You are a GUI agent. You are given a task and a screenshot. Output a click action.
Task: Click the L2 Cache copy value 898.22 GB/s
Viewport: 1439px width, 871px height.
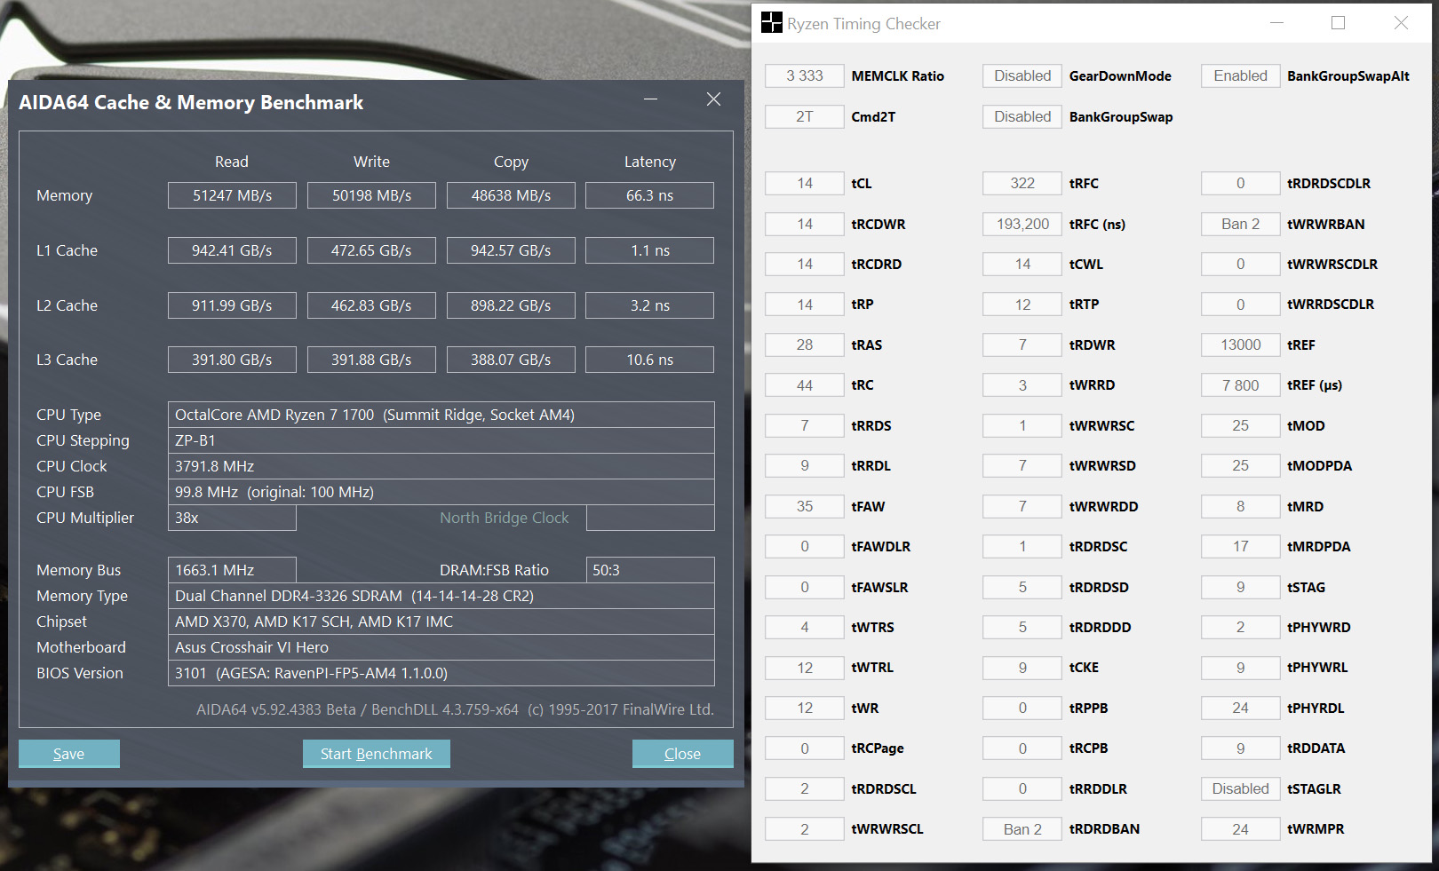click(x=511, y=305)
